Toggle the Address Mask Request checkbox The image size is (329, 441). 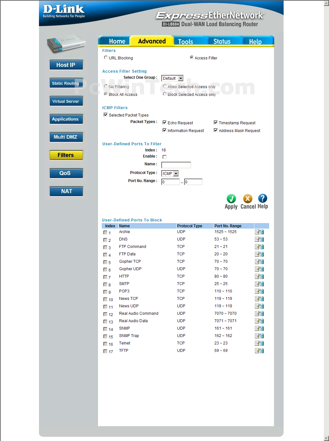216,130
